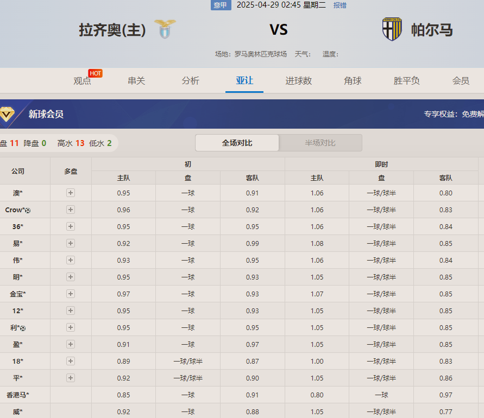Open the 分析 analysis tab
484x418 pixels.
191,81
